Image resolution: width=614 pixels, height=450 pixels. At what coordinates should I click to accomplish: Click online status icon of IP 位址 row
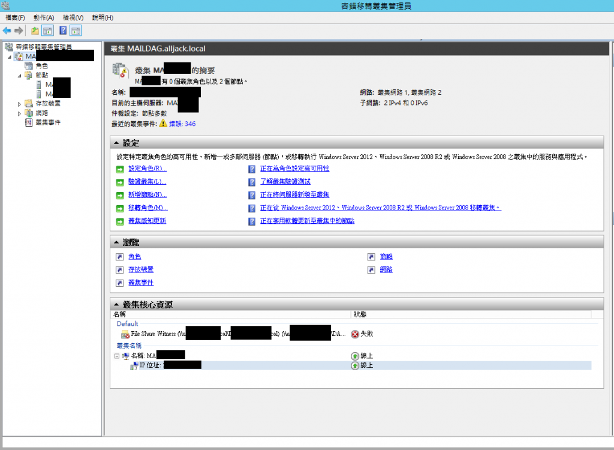(x=355, y=365)
